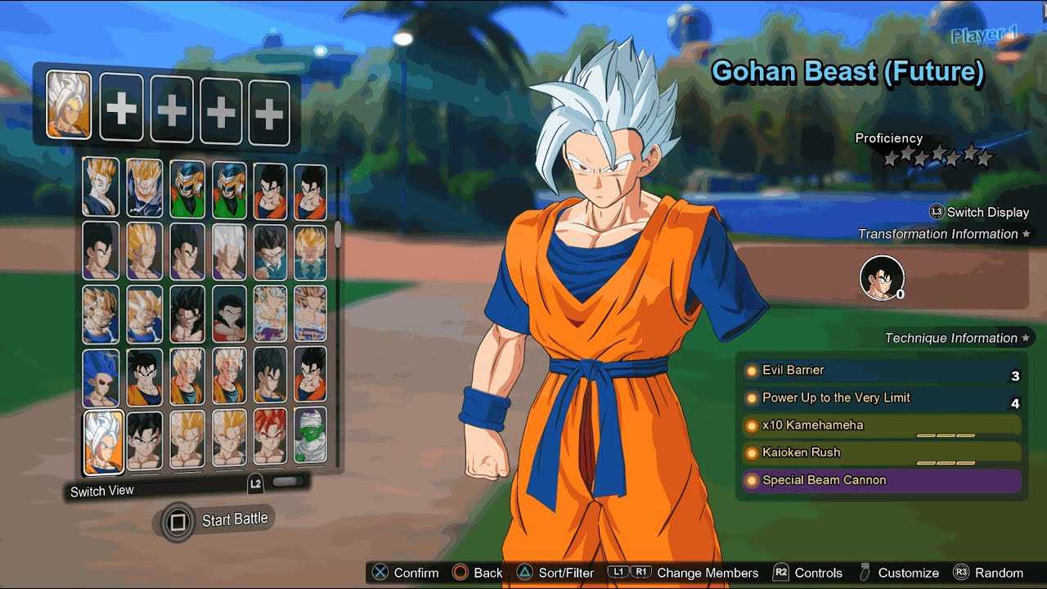The width and height of the screenshot is (1047, 589).
Task: Select the x10 Kamehameha technique row
Action: click(x=881, y=425)
